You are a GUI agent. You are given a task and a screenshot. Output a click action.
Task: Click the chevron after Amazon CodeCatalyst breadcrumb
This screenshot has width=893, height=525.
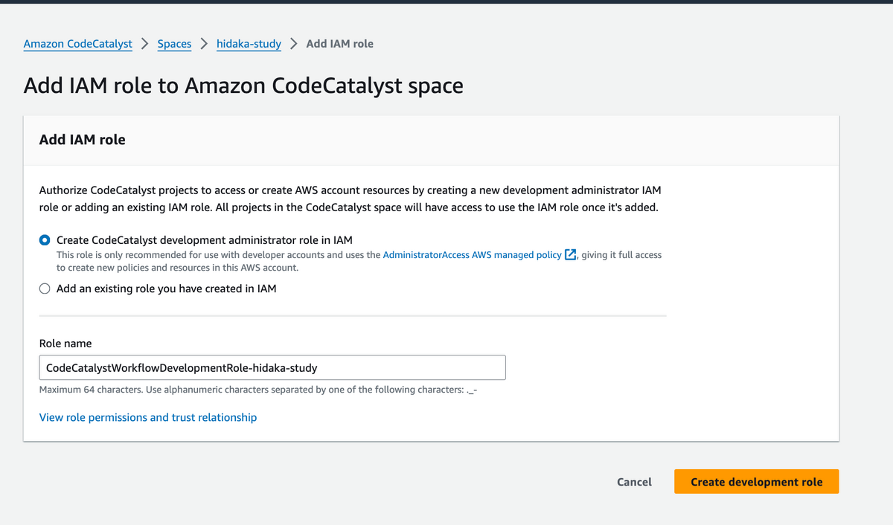[x=144, y=43]
